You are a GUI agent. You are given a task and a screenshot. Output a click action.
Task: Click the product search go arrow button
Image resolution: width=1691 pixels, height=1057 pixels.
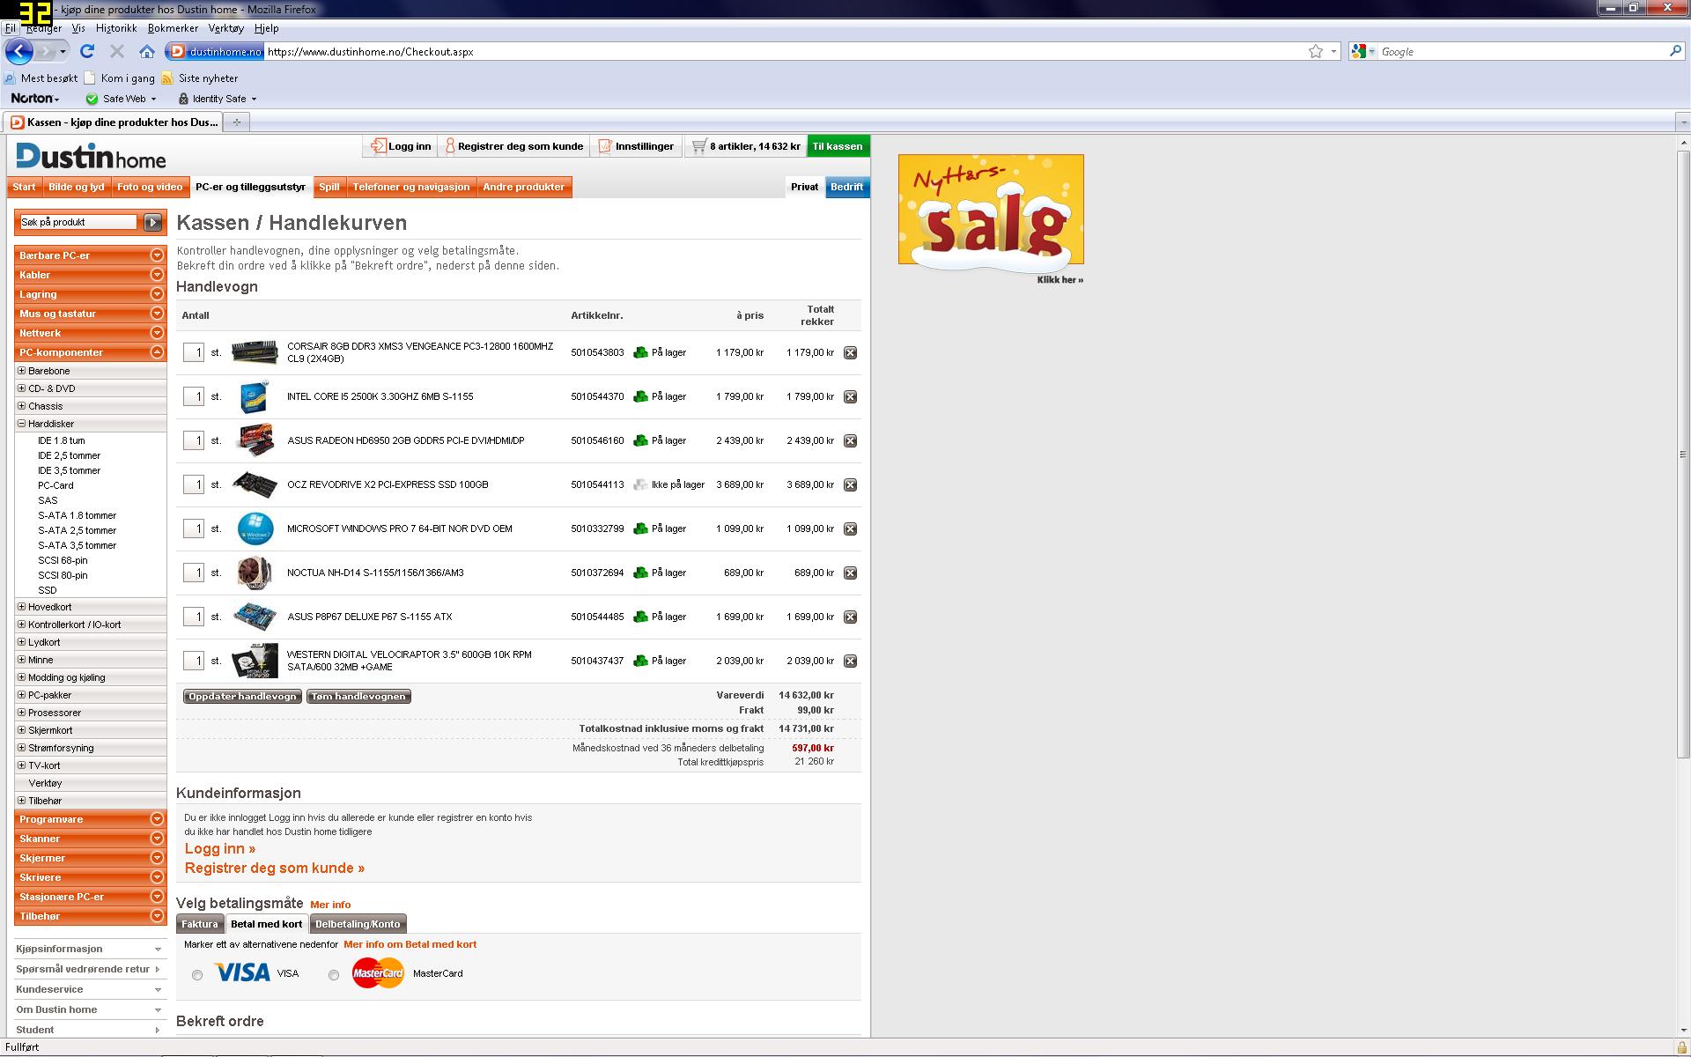(153, 222)
